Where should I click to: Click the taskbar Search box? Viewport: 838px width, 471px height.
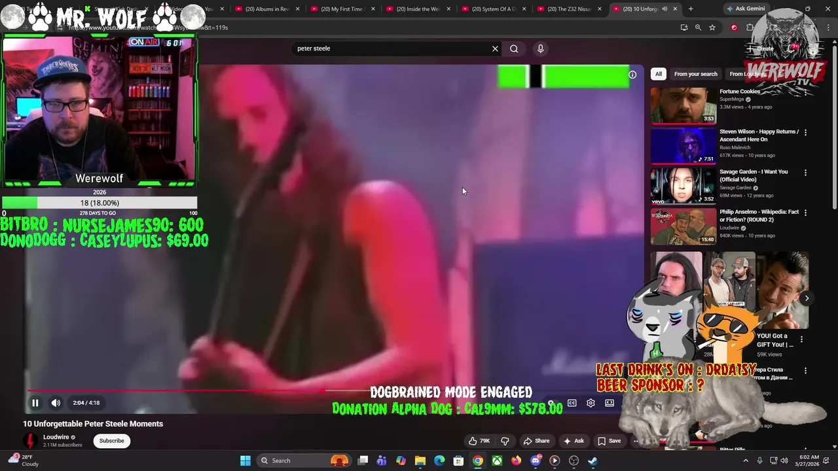point(304,461)
